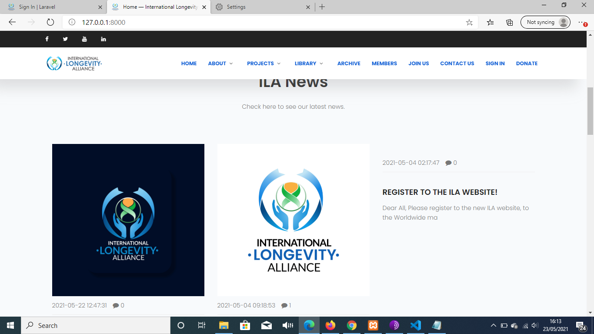The width and height of the screenshot is (594, 334).
Task: View site information icon in address bar
Action: [x=72, y=22]
